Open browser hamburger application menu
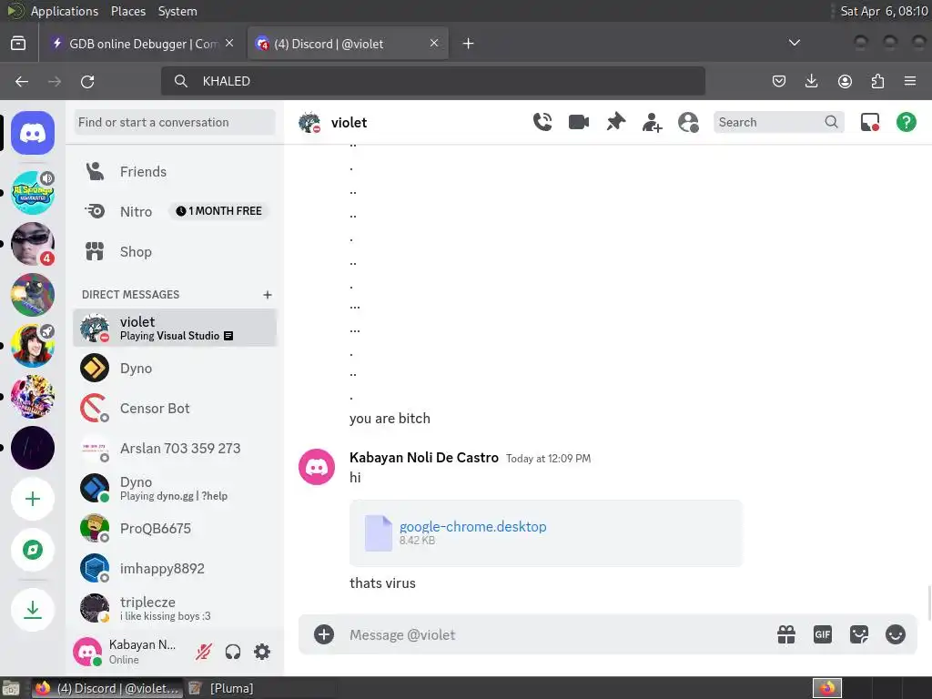Image resolution: width=932 pixels, height=699 pixels. click(910, 81)
